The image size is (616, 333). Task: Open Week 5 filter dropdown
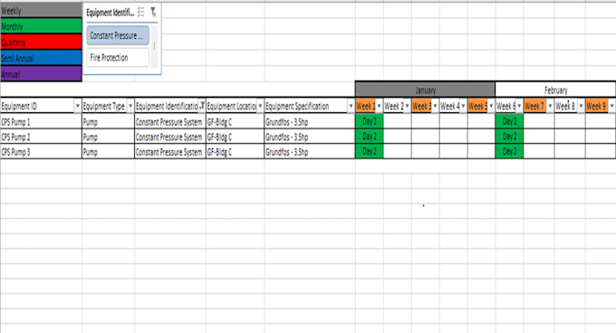click(x=491, y=106)
